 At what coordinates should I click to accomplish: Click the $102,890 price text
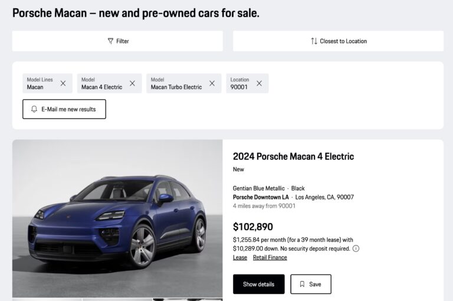tap(252, 227)
